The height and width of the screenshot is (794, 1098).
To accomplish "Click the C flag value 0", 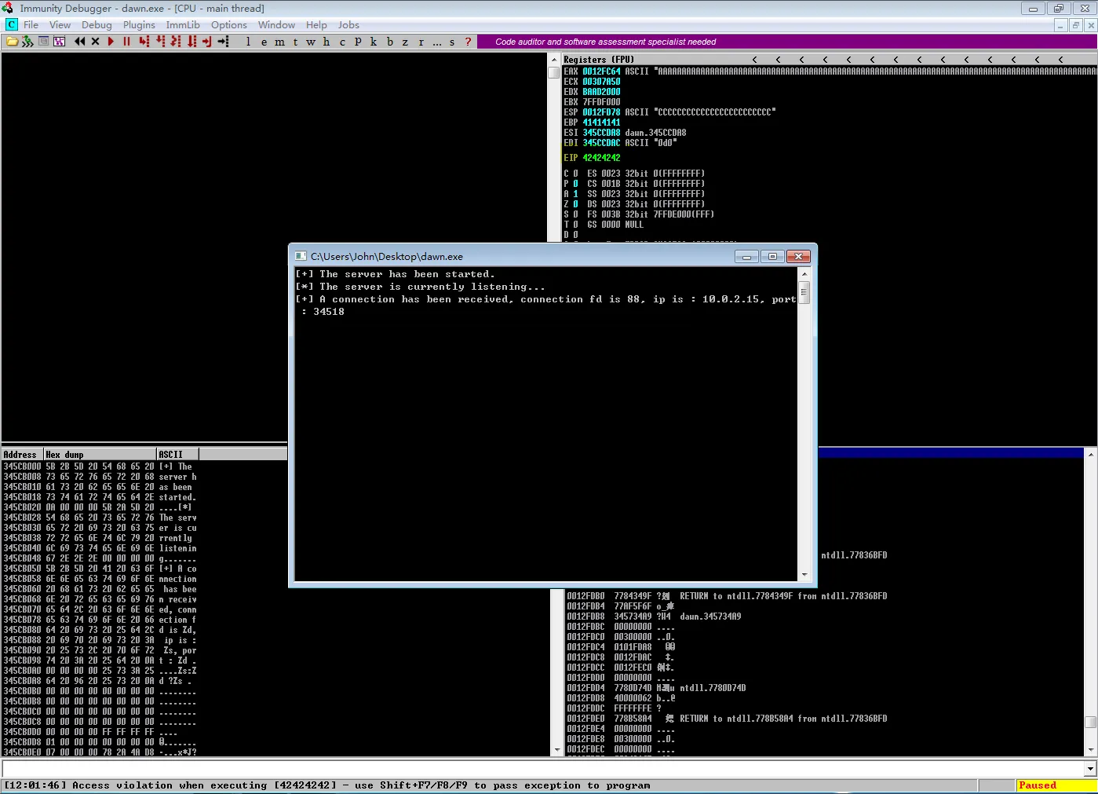I will click(575, 174).
